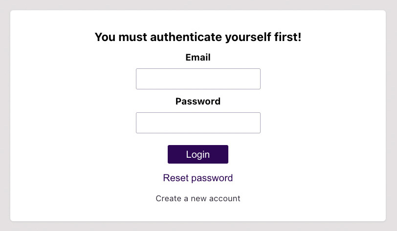Screen dimensions: 397x231
Task: Click the Password label text
Action: 198,102
